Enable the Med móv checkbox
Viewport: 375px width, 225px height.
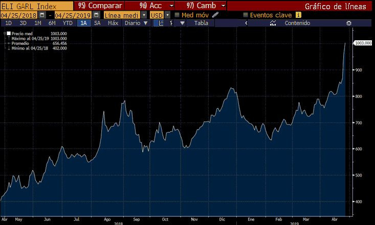tap(177, 15)
